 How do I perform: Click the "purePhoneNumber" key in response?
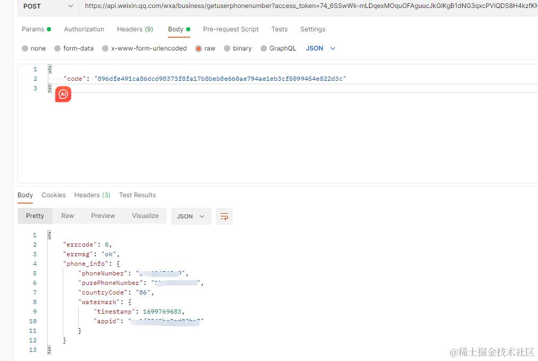[x=110, y=283]
